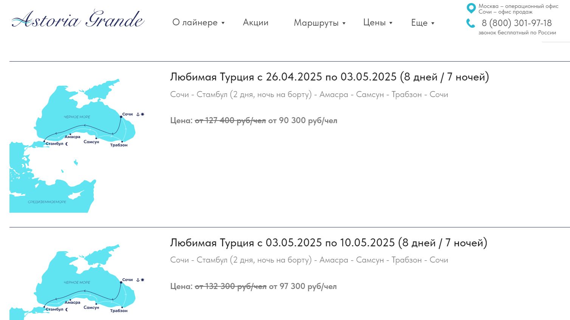The image size is (570, 320).
Task: Open the 03.05.2025 Любимая Турция cruise title
Action: (x=328, y=243)
